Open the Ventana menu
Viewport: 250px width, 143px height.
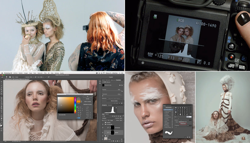coord(57,73)
